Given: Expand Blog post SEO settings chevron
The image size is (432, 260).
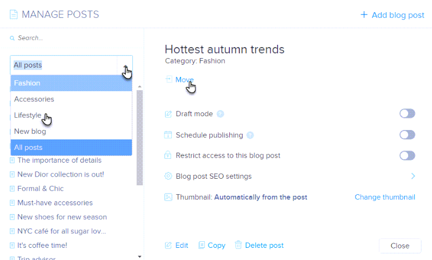Looking at the screenshot, I should (x=413, y=176).
